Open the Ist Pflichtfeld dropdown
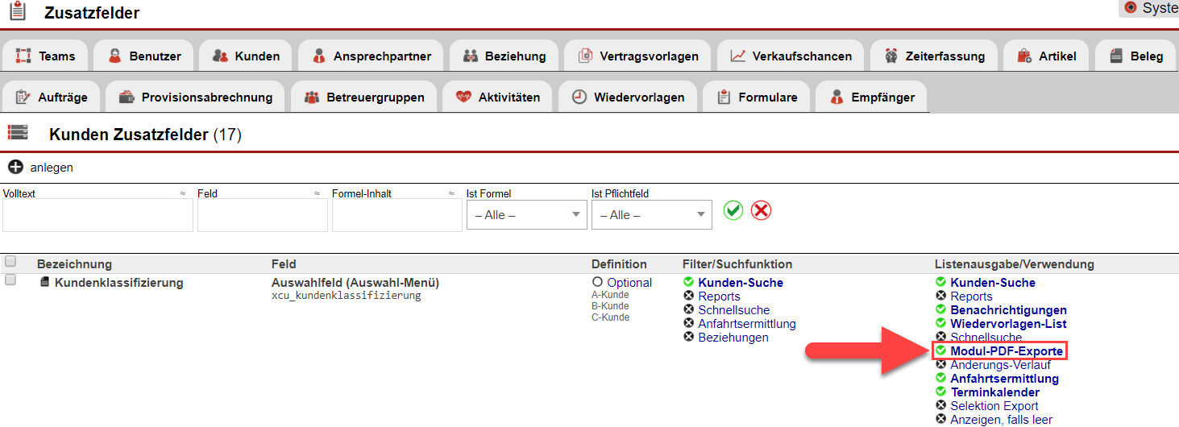The height and width of the screenshot is (427, 1179). pyautogui.click(x=651, y=215)
